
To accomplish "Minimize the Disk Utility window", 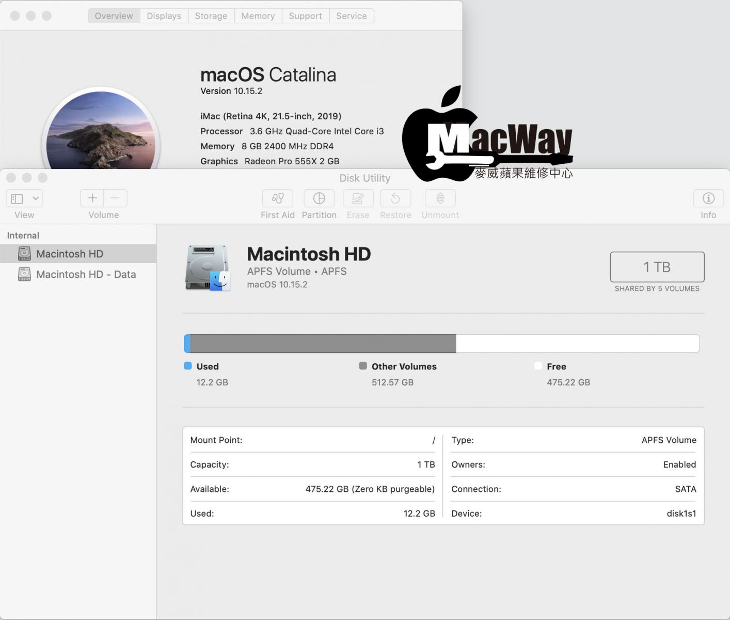I will coord(27,178).
